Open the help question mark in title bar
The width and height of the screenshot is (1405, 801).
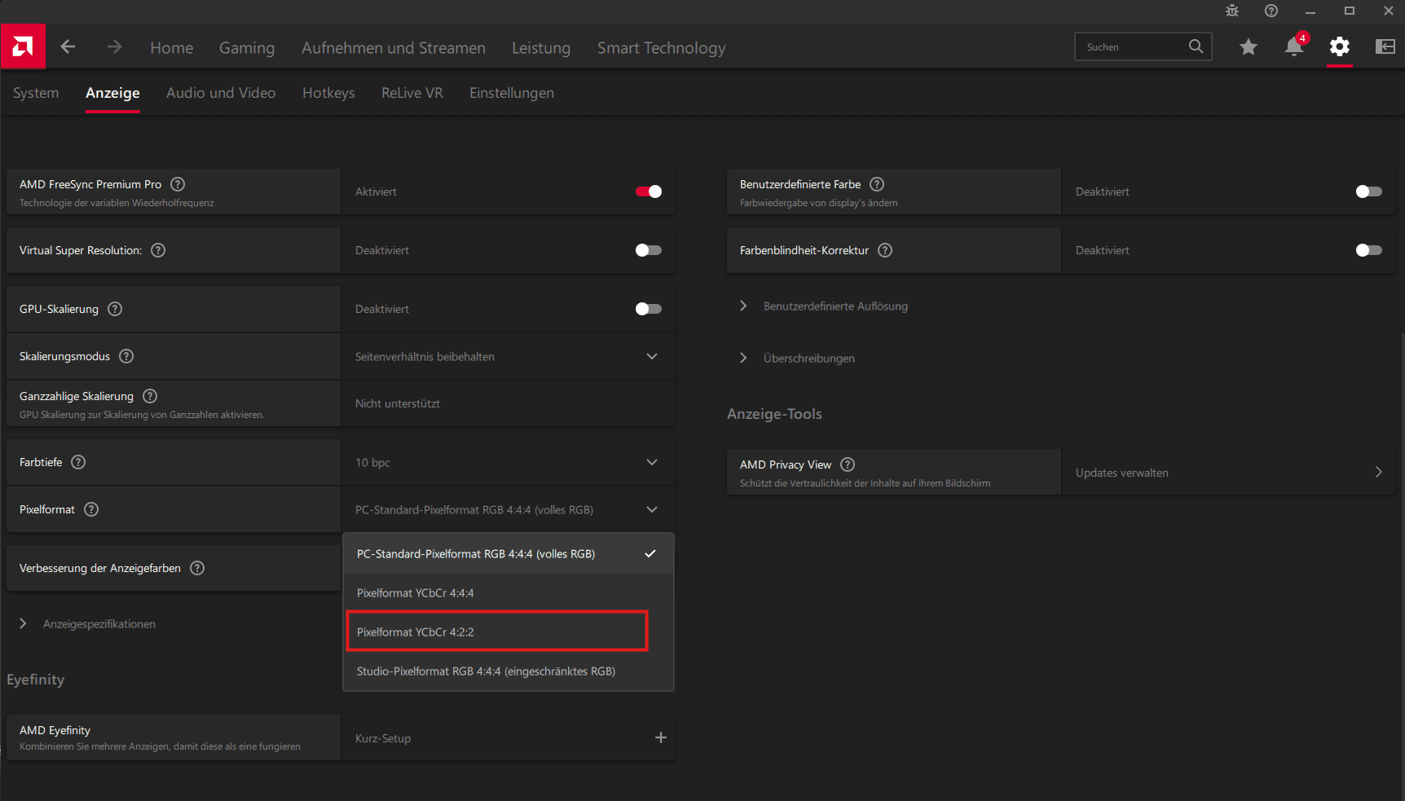click(x=1271, y=11)
